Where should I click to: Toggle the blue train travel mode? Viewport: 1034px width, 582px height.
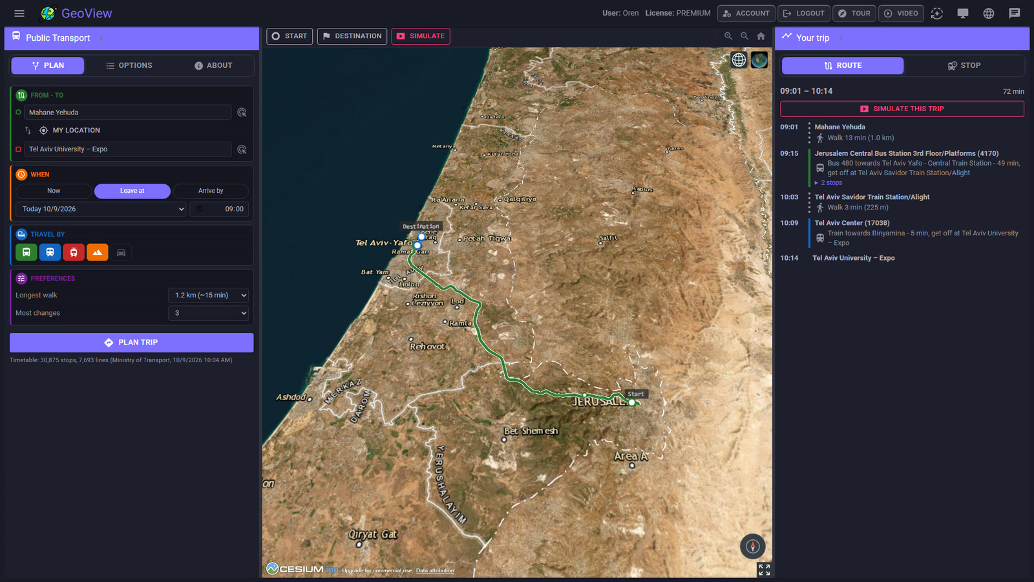(x=50, y=252)
